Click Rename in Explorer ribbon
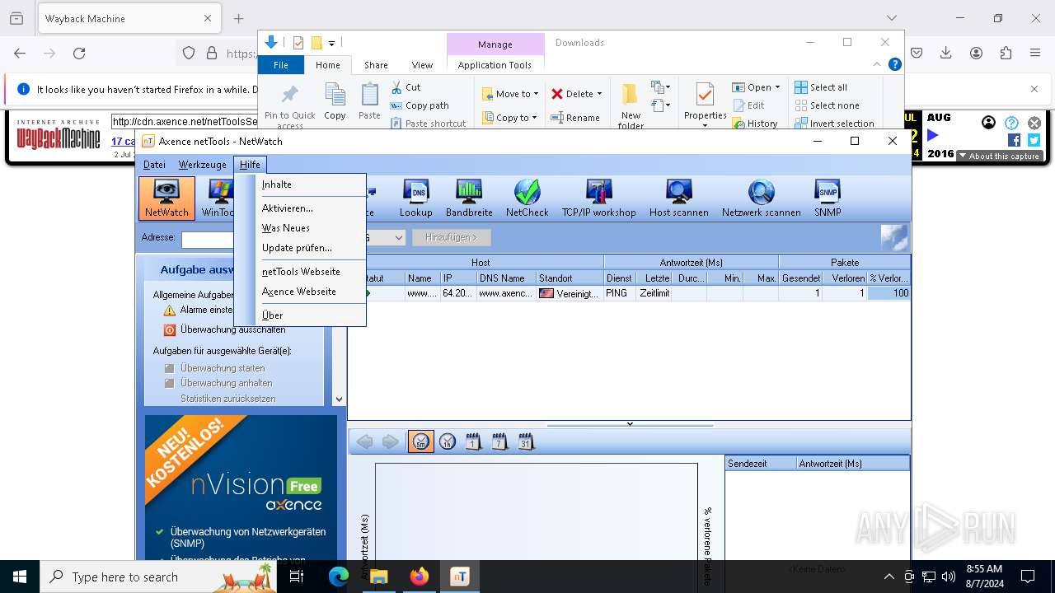1055x593 pixels. 574,118
